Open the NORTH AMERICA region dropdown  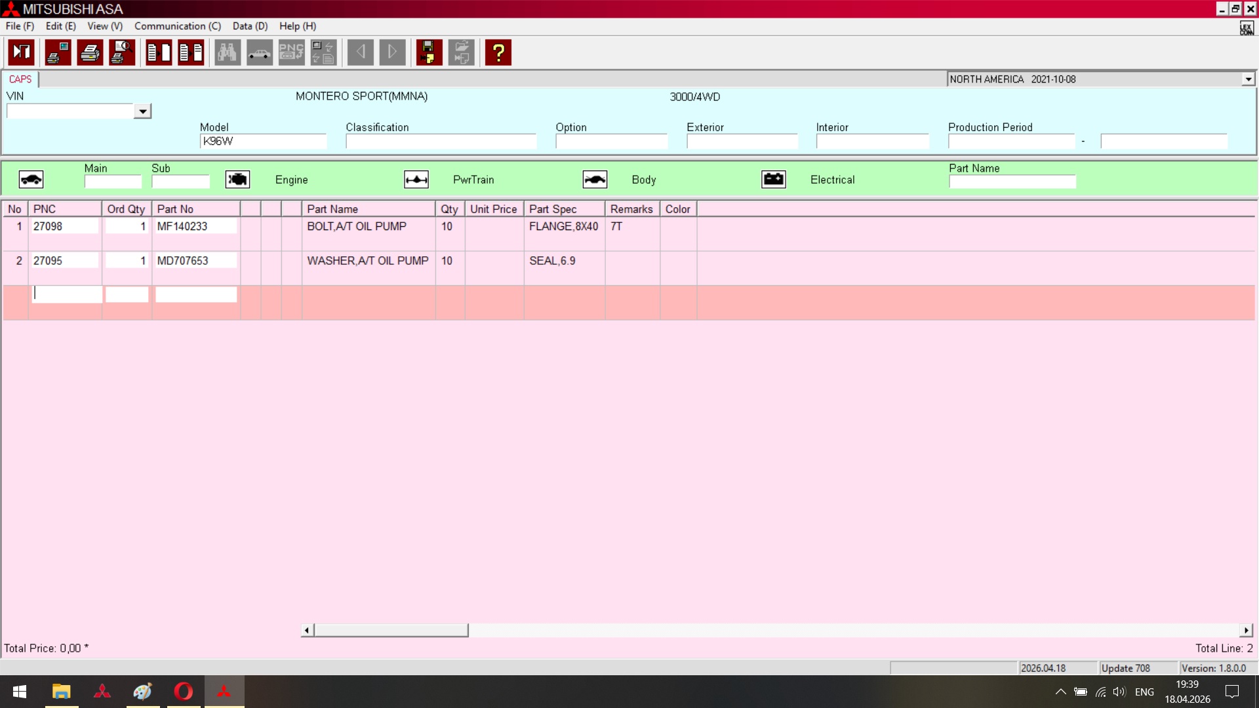(1248, 79)
